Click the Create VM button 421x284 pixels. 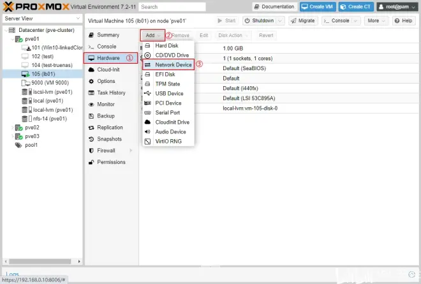318,7
